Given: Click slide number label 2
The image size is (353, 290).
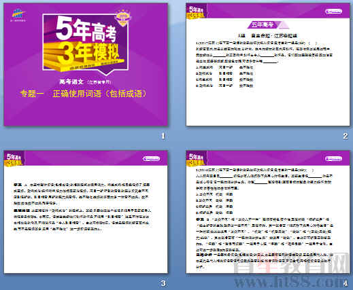Looking at the screenshot, I should tap(345, 136).
